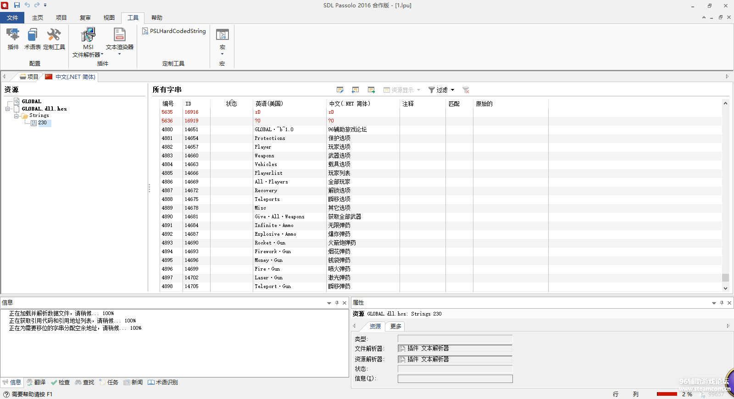Toggle the pushpin on the 属性 panel
Screen dimensions: 734x399
(722, 303)
